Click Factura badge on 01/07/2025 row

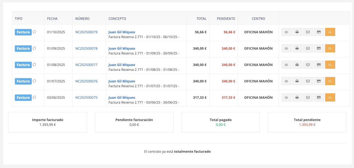point(23,81)
